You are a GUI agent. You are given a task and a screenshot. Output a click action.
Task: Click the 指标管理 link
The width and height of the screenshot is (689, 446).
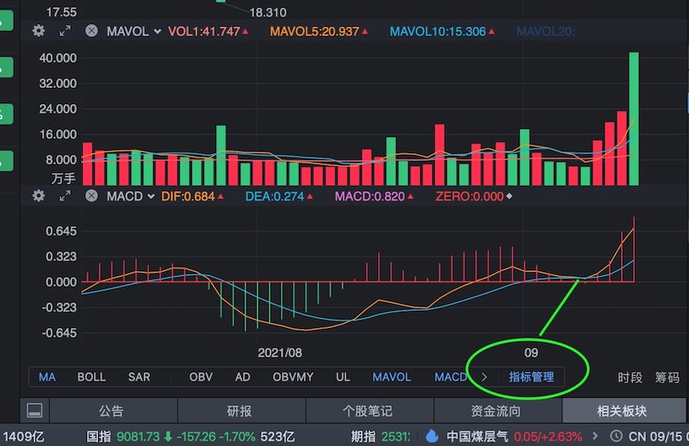531,377
